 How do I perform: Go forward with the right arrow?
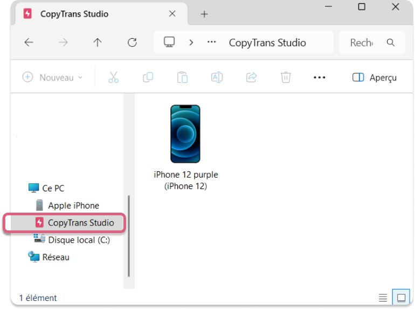click(x=63, y=43)
